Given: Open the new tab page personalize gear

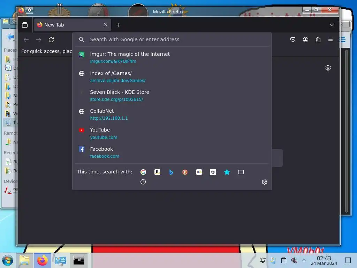Looking at the screenshot, I should (328, 68).
